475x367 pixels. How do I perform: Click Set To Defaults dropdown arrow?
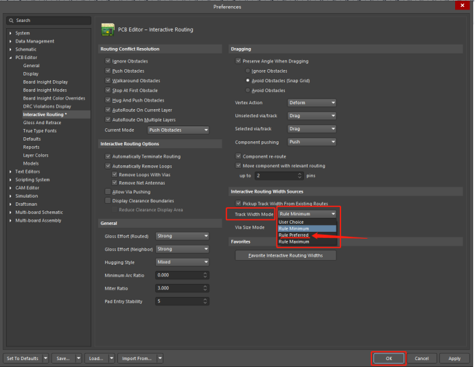(x=46, y=358)
